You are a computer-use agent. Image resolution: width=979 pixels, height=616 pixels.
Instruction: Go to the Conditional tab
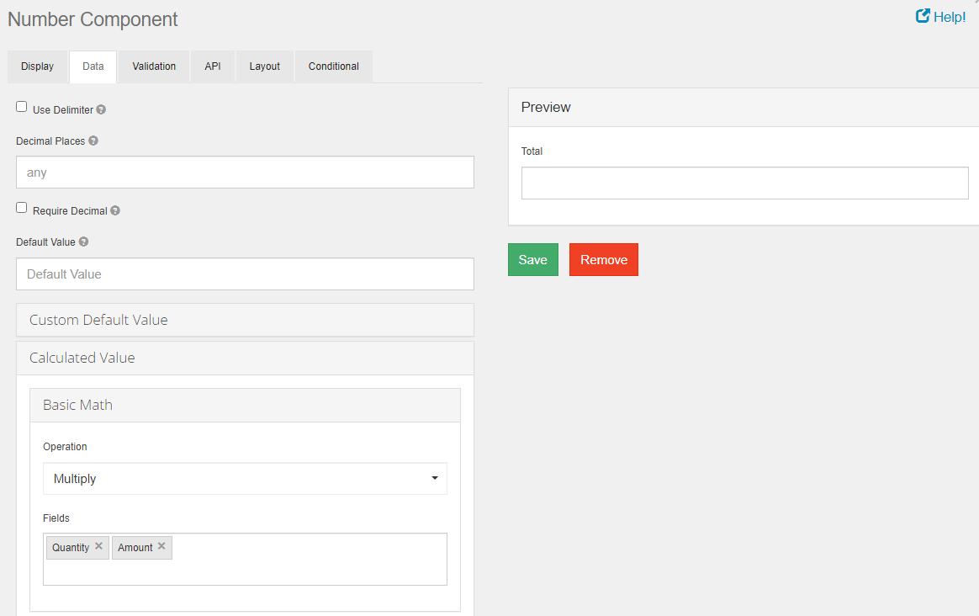coord(333,66)
